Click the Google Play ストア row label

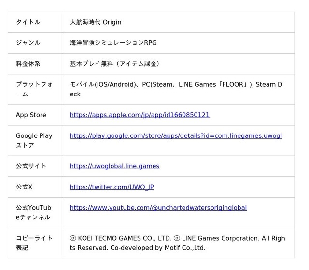pyautogui.click(x=34, y=140)
